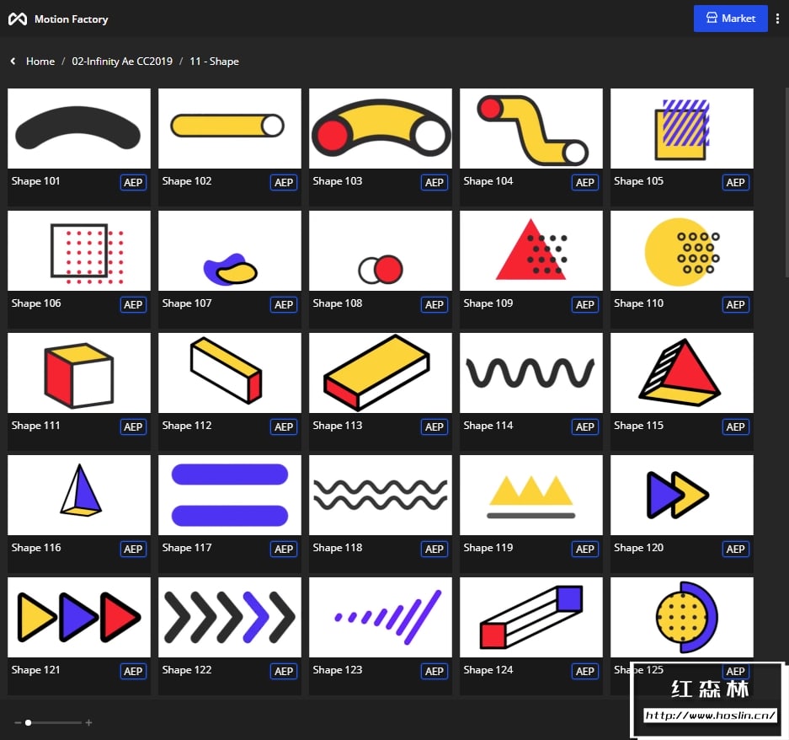
Task: Click the AEP badge for Shape 102
Action: [x=284, y=182]
